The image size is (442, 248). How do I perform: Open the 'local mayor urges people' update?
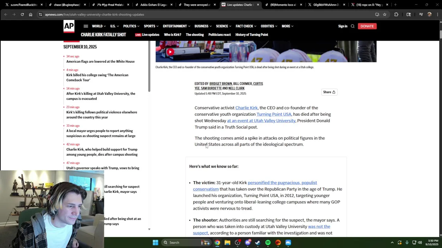tap(101, 133)
